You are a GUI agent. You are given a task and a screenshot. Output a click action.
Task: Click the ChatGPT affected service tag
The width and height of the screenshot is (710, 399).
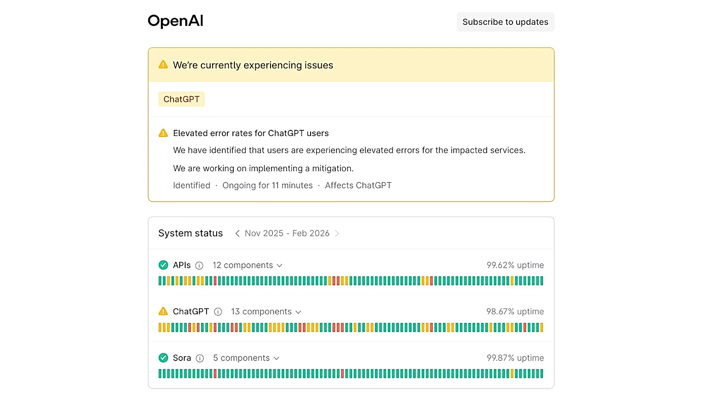182,99
